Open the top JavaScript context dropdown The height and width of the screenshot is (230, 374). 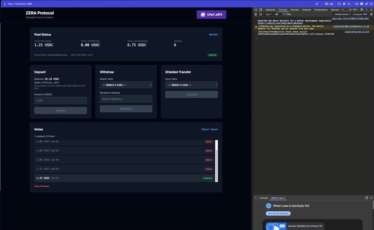[x=269, y=14]
